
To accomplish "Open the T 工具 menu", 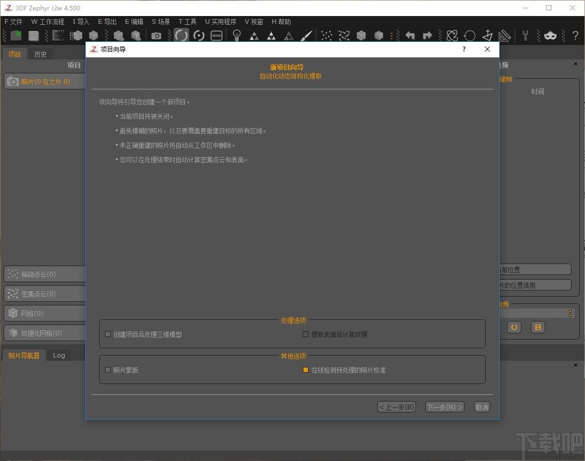I will click(187, 22).
